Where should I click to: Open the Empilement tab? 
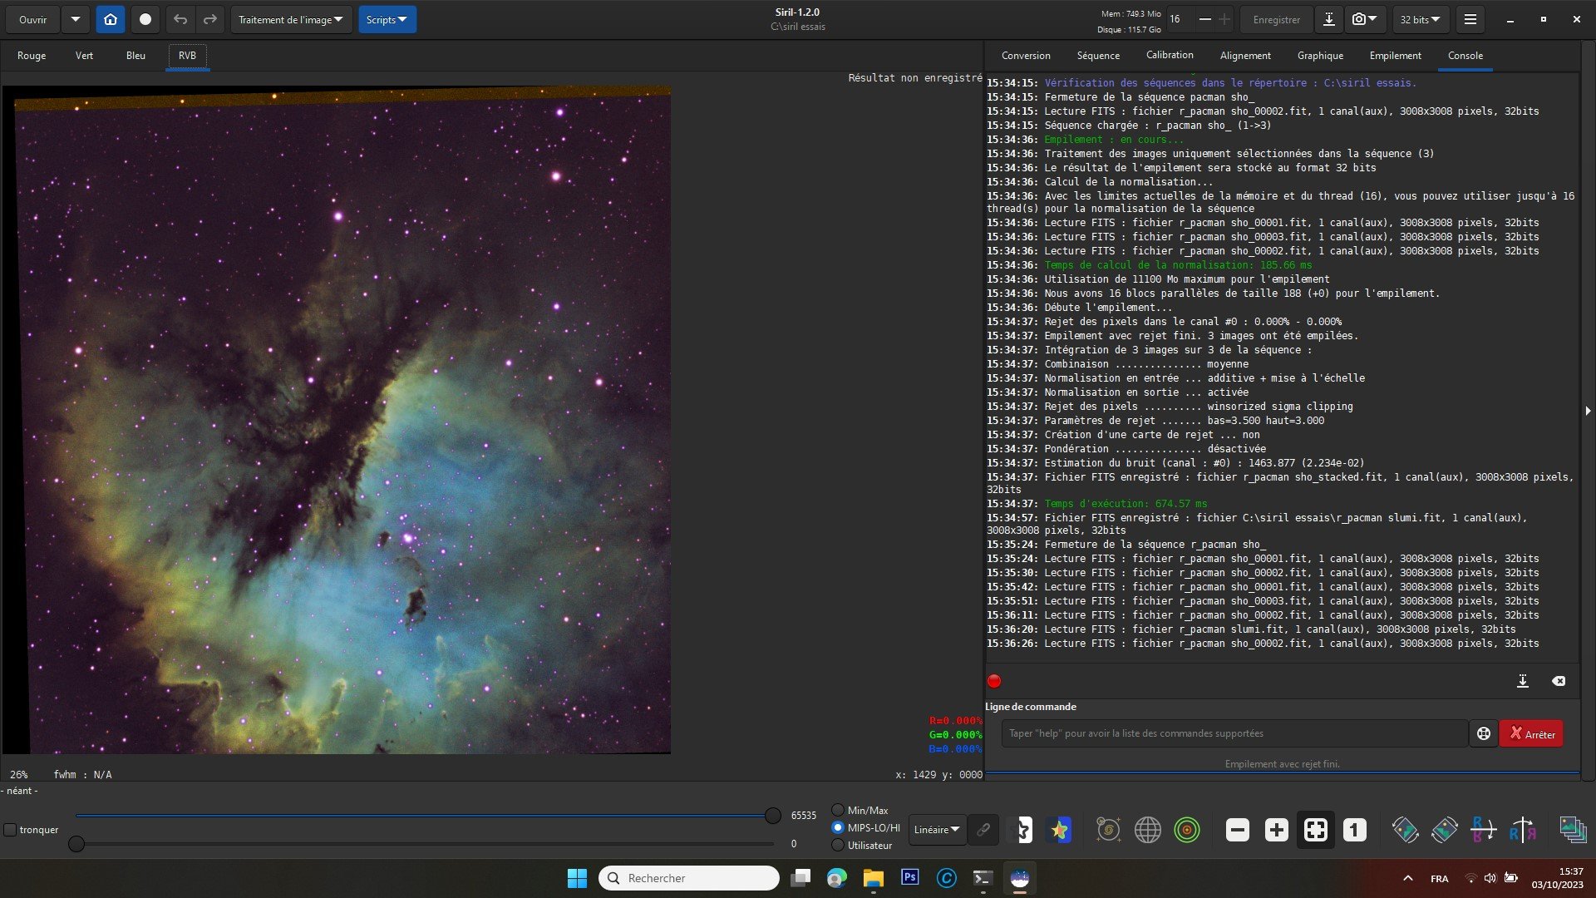[1395, 56]
